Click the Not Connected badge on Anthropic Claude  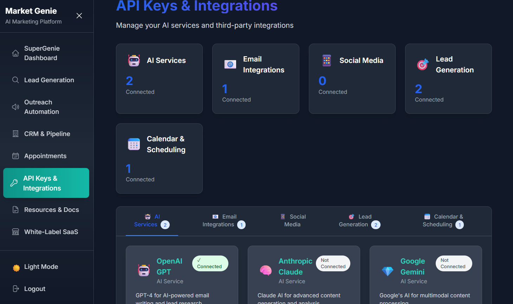click(x=333, y=263)
